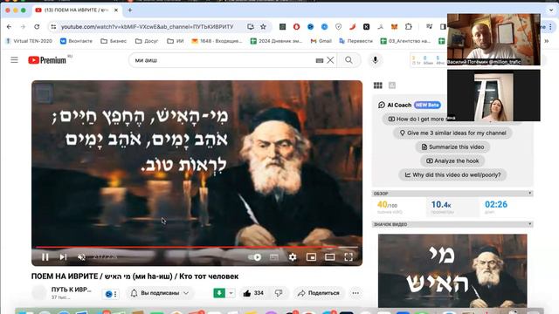
Task: Show hidden bookmarks chevron
Action: [546, 41]
